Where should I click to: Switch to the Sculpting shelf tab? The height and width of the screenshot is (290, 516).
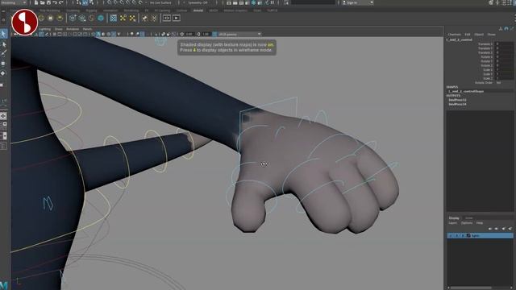click(73, 10)
